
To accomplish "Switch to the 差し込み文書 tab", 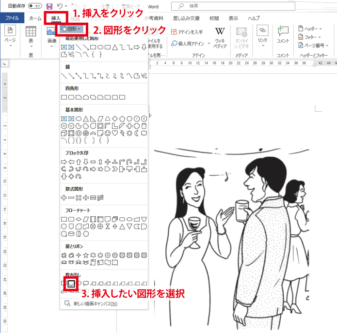I will (x=186, y=18).
